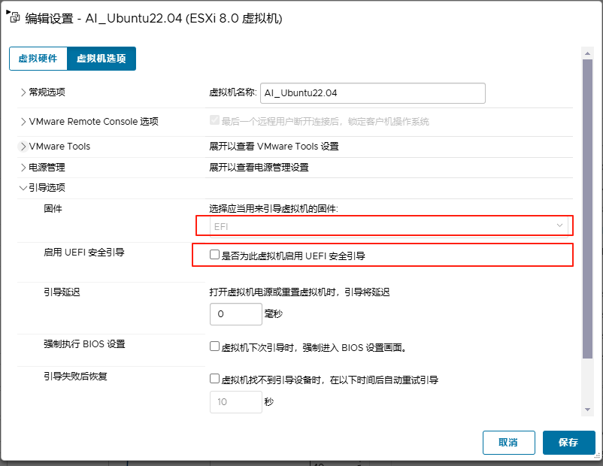The image size is (603, 466).
Task: Click the 引导延迟 milliseconds input
Action: pos(235,314)
